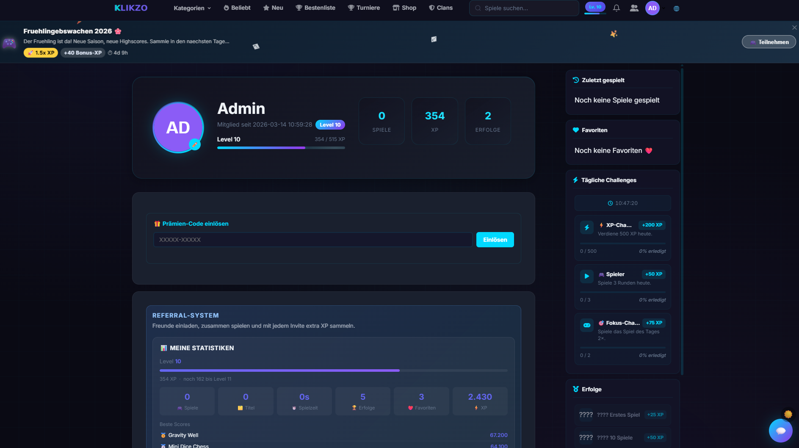The image size is (799, 448).
Task: Click the search magnifier icon
Action: 478,8
